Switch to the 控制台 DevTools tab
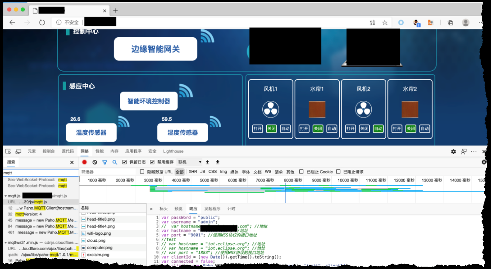 tap(48, 151)
